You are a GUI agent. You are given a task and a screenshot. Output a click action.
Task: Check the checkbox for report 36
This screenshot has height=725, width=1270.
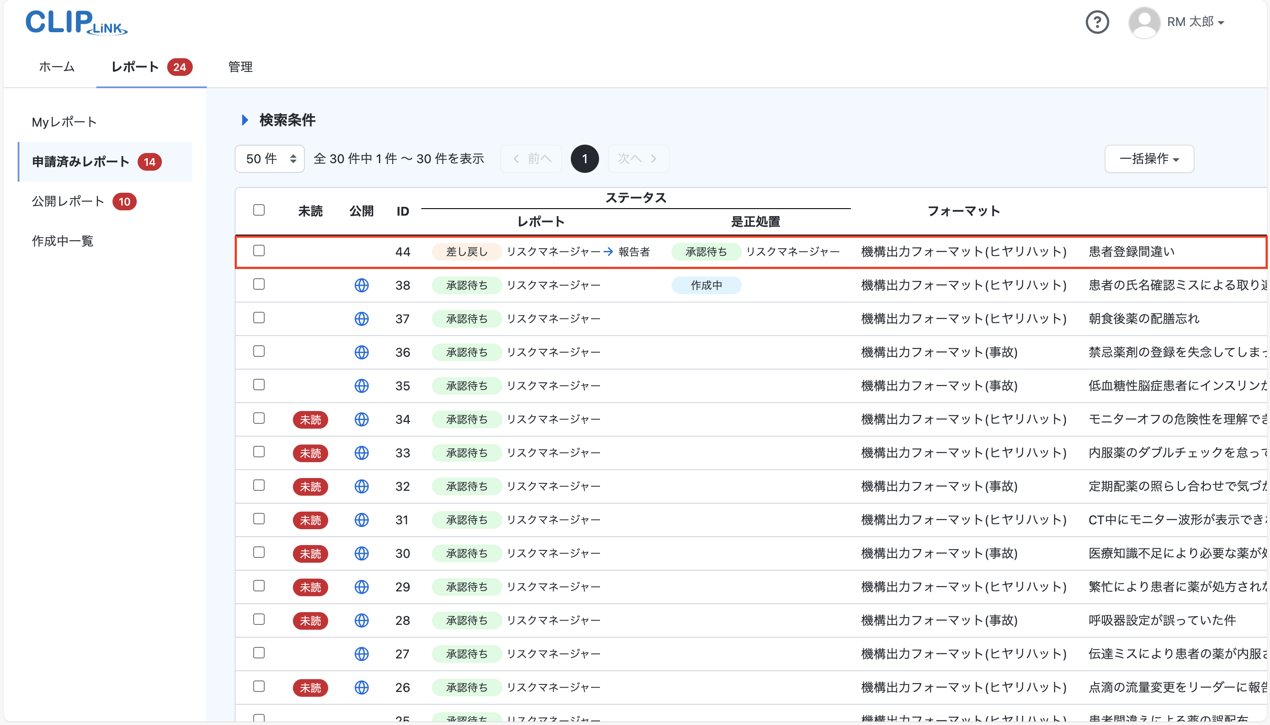[x=259, y=351]
